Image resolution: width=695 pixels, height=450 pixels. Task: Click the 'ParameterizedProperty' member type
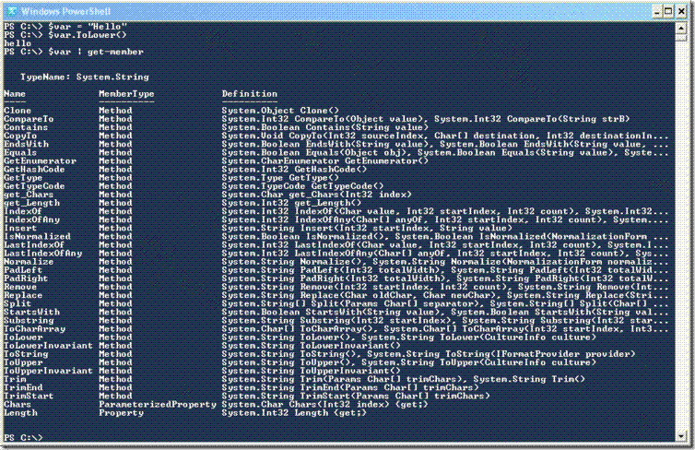pos(158,404)
